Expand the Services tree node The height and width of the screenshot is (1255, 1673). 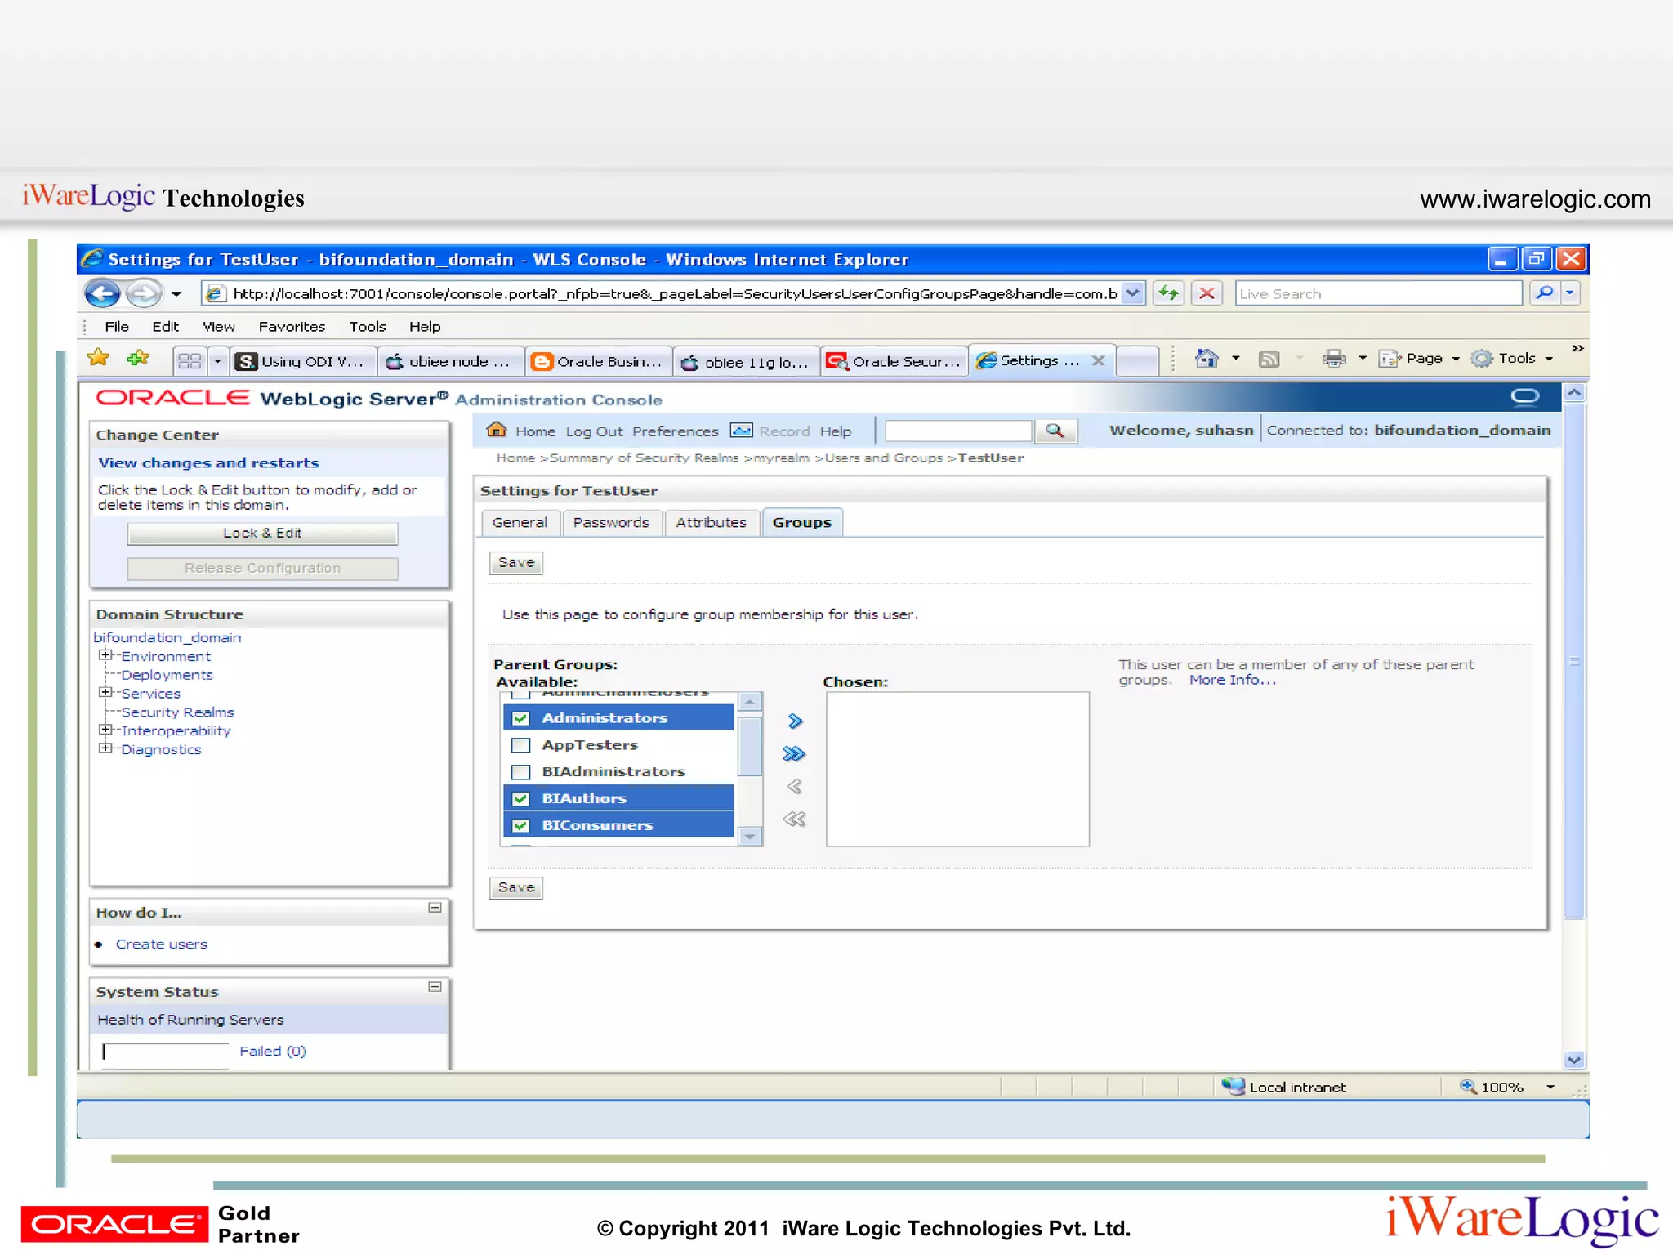[105, 693]
